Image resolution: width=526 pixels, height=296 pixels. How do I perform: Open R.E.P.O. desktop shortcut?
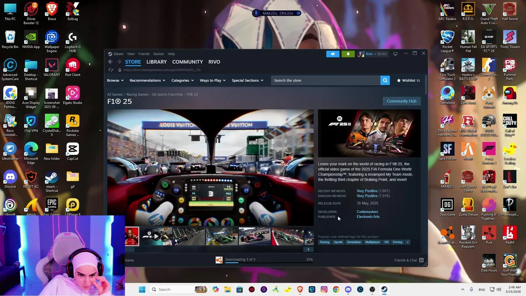tap(468, 12)
